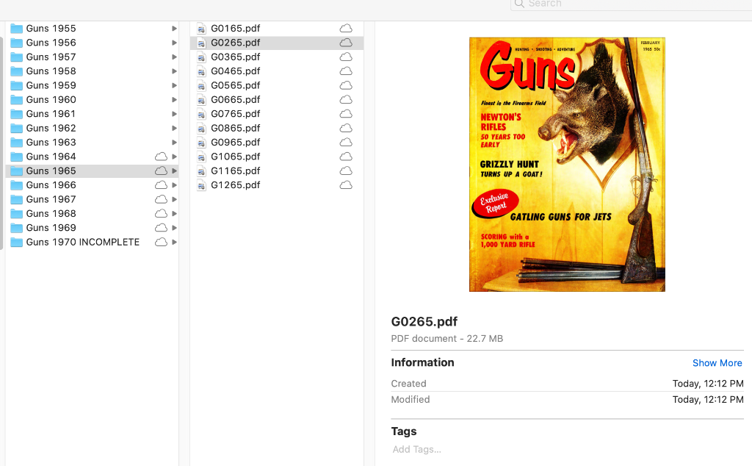
Task: Expand the Guns 1967 folder arrow
Action: pyautogui.click(x=175, y=199)
